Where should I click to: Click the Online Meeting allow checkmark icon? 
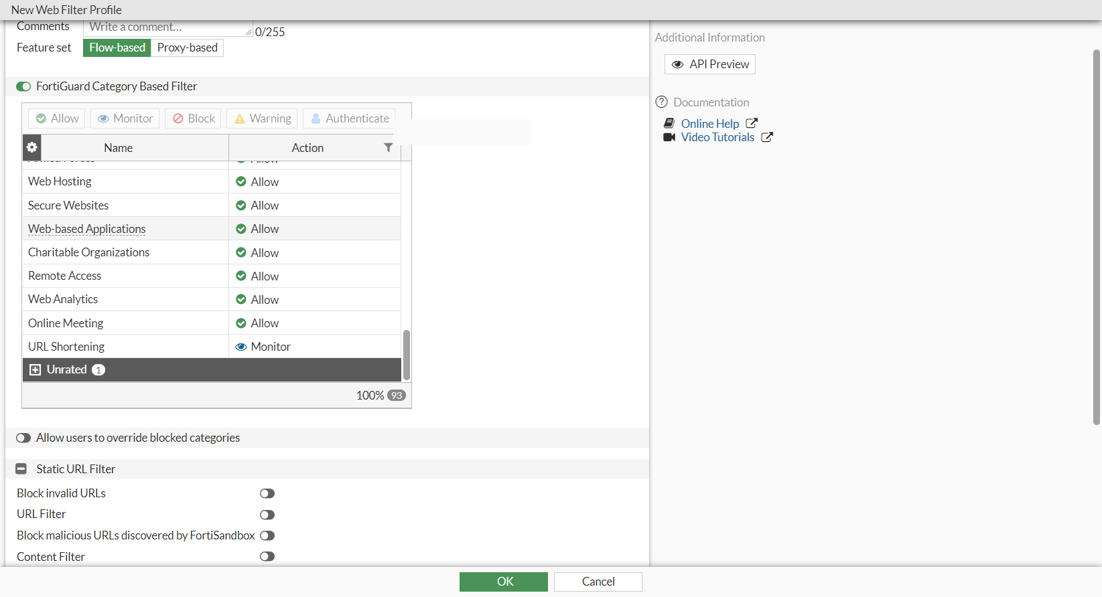point(241,323)
